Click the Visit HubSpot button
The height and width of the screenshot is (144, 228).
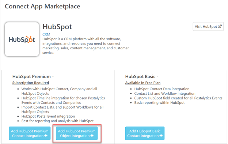[x=208, y=26]
